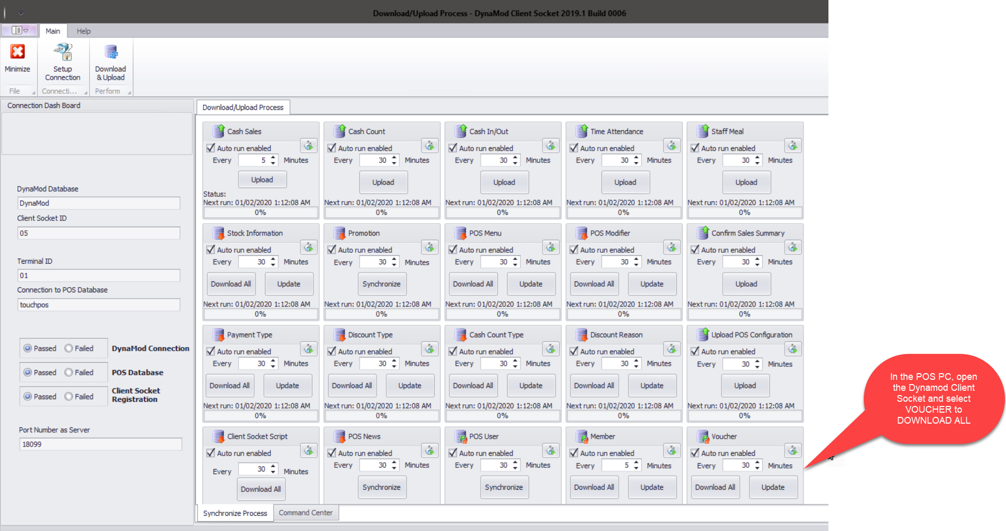The image size is (1006, 531).
Task: Open the application menu icon beside Main
Action: (20, 30)
